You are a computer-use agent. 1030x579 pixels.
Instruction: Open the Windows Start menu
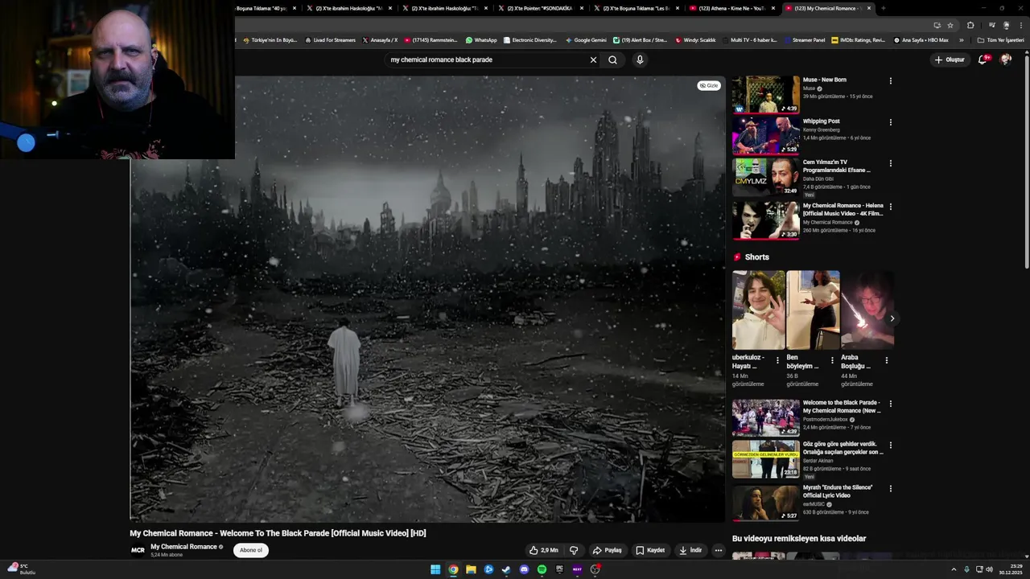click(435, 569)
